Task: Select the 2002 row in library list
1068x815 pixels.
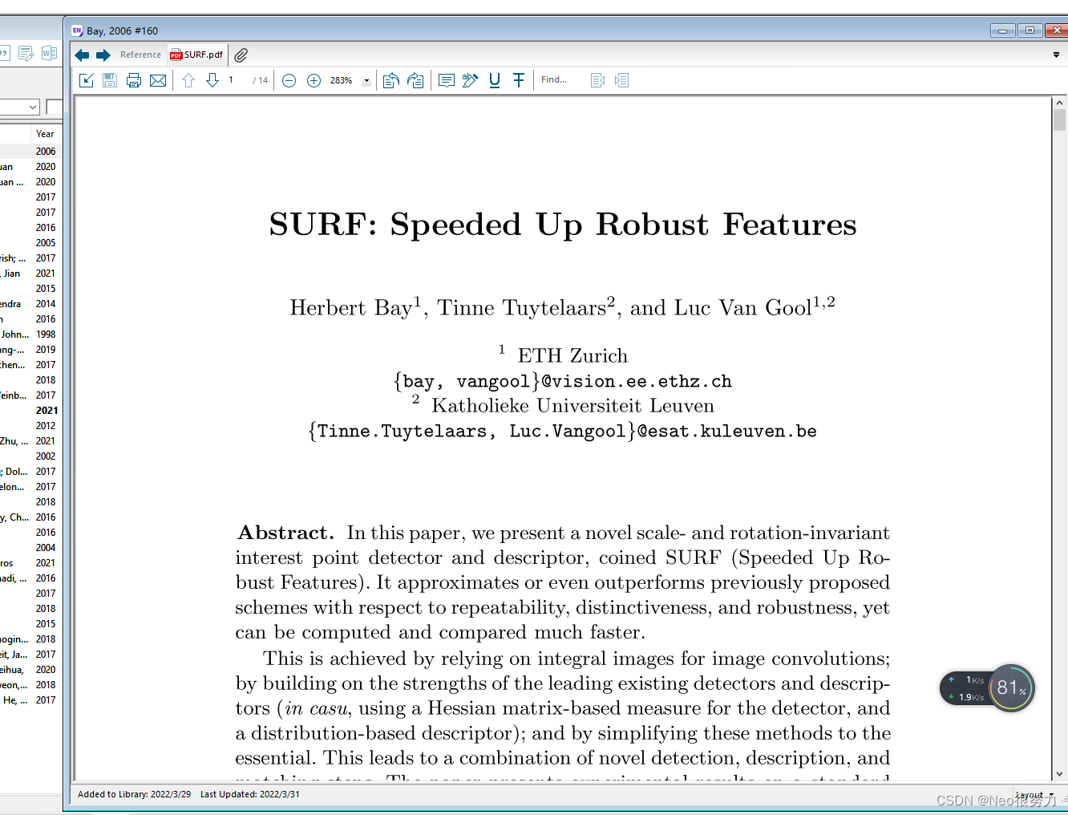Action: (30, 456)
